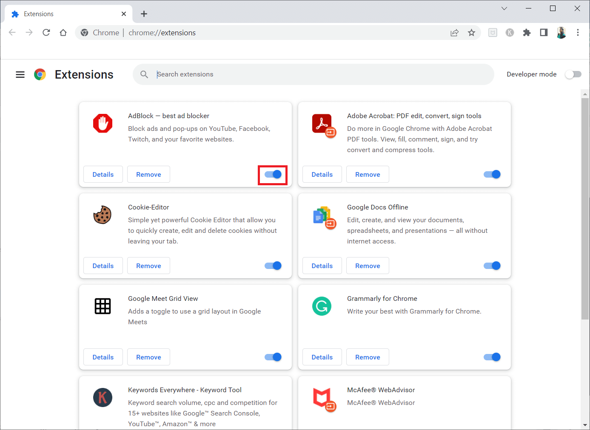Disable the Adobe Acrobat extension toggle
The image size is (590, 430).
[x=492, y=174]
